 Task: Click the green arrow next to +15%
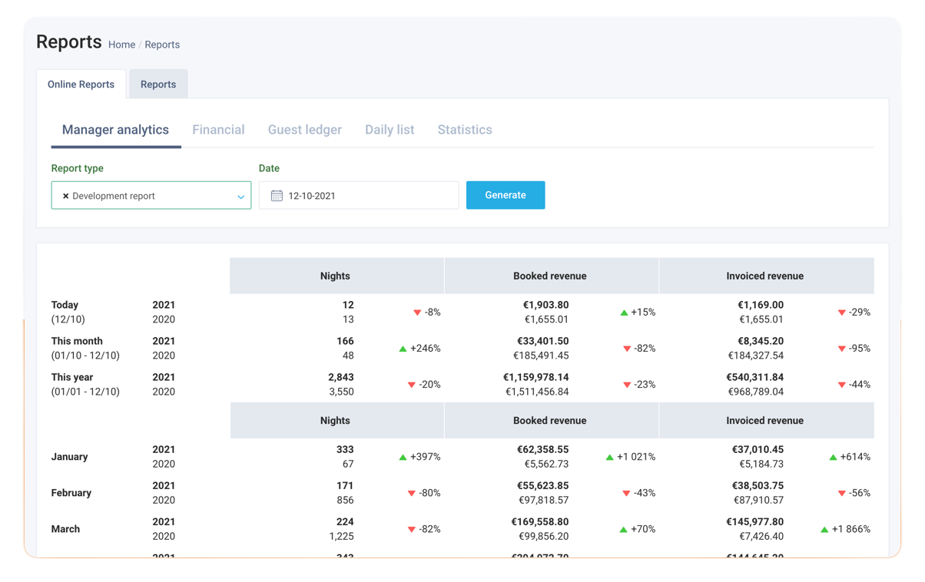(624, 312)
